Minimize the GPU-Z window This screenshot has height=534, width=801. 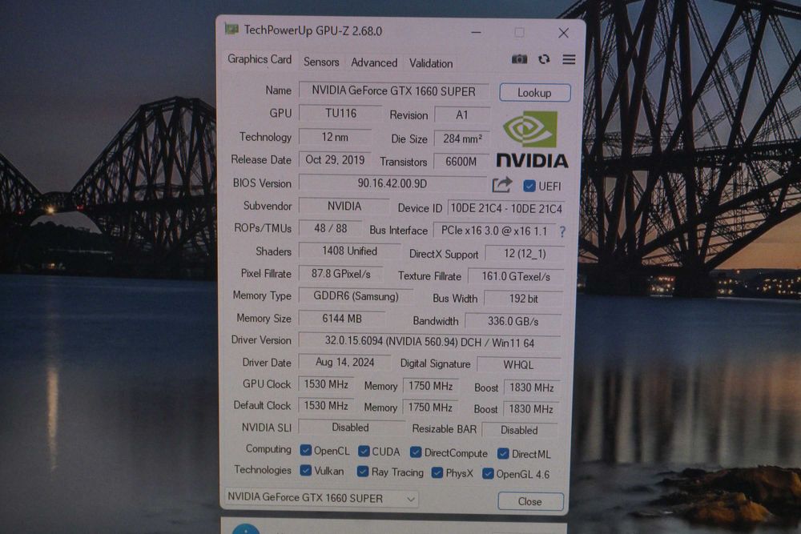coord(476,32)
